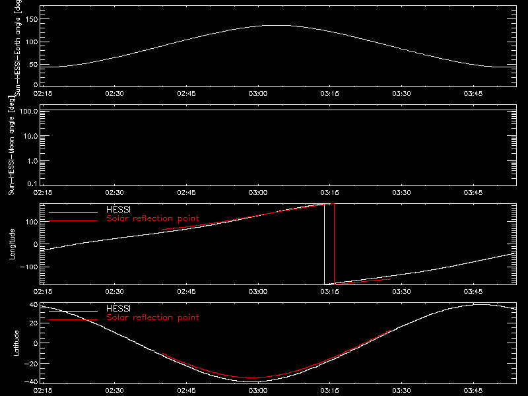Click 03:15 time label under Moon angle plot
This screenshot has height=396, width=528.
[329, 192]
